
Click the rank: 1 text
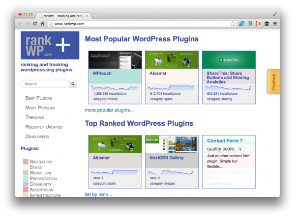pos(98,178)
